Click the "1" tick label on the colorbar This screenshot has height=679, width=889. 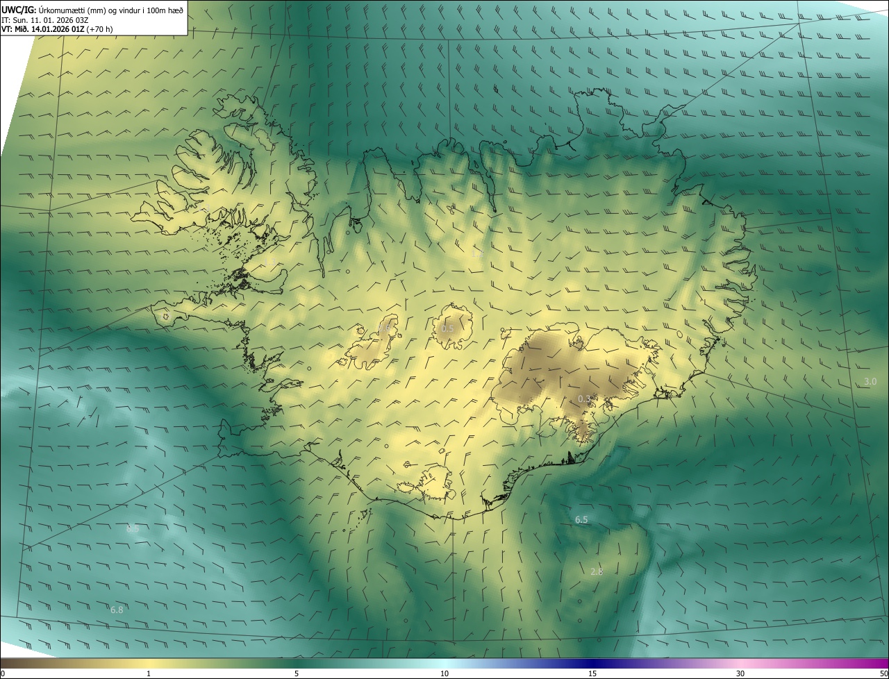149,673
